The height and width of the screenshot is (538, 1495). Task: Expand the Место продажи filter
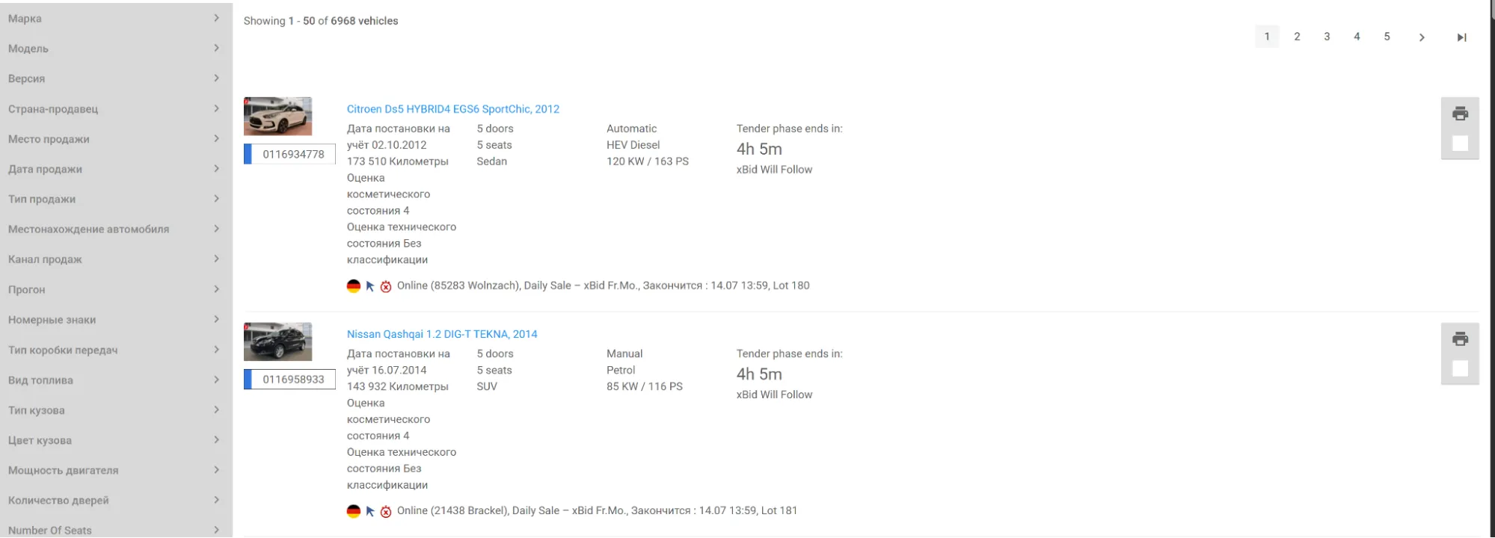point(115,139)
